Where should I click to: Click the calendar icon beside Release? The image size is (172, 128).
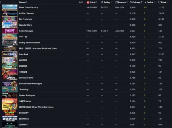coord(116,2)
